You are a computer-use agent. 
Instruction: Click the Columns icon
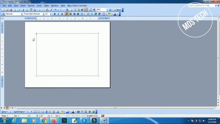[82, 10]
